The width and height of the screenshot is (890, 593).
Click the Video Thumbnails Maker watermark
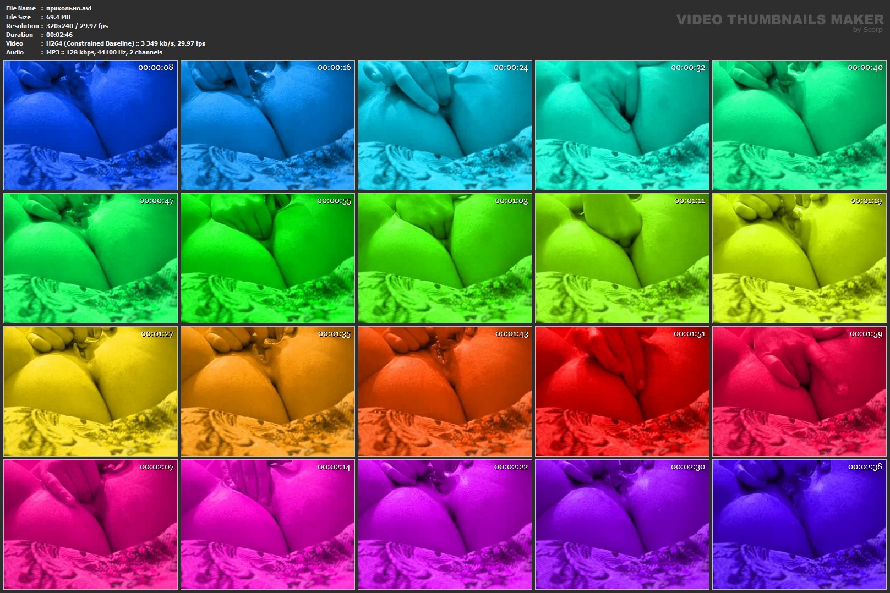tap(779, 20)
